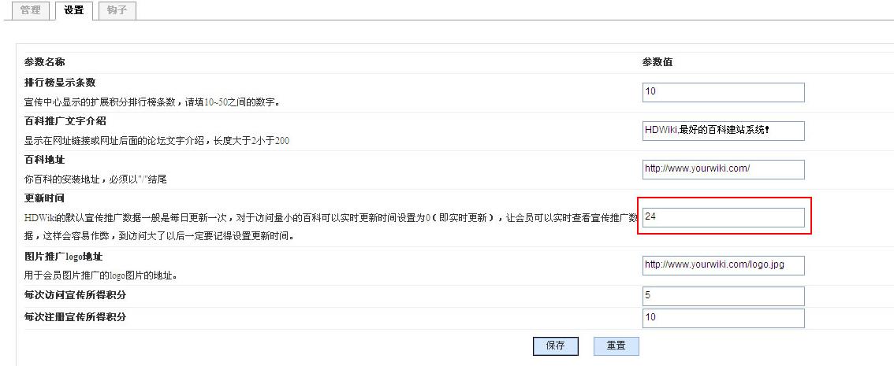Click the 百科推广文字介绍 heading label
This screenshot has height=366, width=894.
[x=65, y=121]
